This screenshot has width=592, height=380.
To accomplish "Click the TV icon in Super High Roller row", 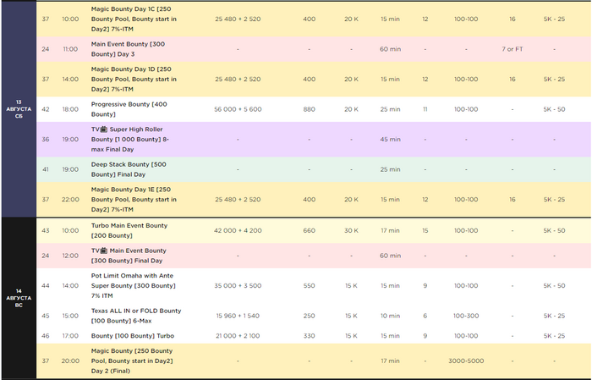I will [104, 129].
